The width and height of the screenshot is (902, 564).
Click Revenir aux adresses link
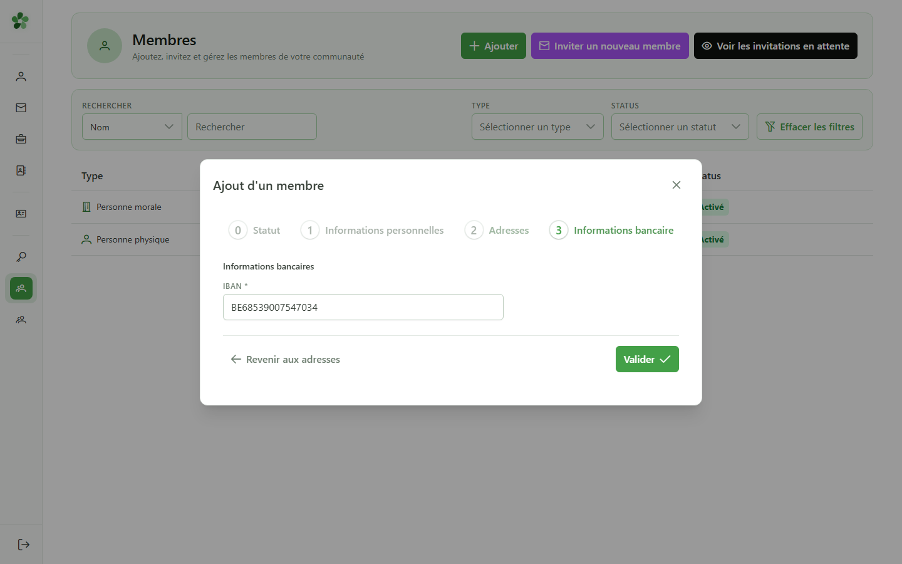pyautogui.click(x=286, y=359)
